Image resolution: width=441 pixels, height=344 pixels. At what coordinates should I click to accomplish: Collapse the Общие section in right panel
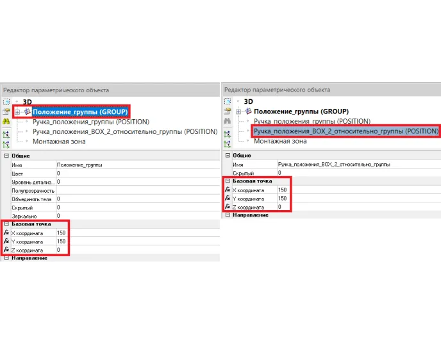(228, 155)
